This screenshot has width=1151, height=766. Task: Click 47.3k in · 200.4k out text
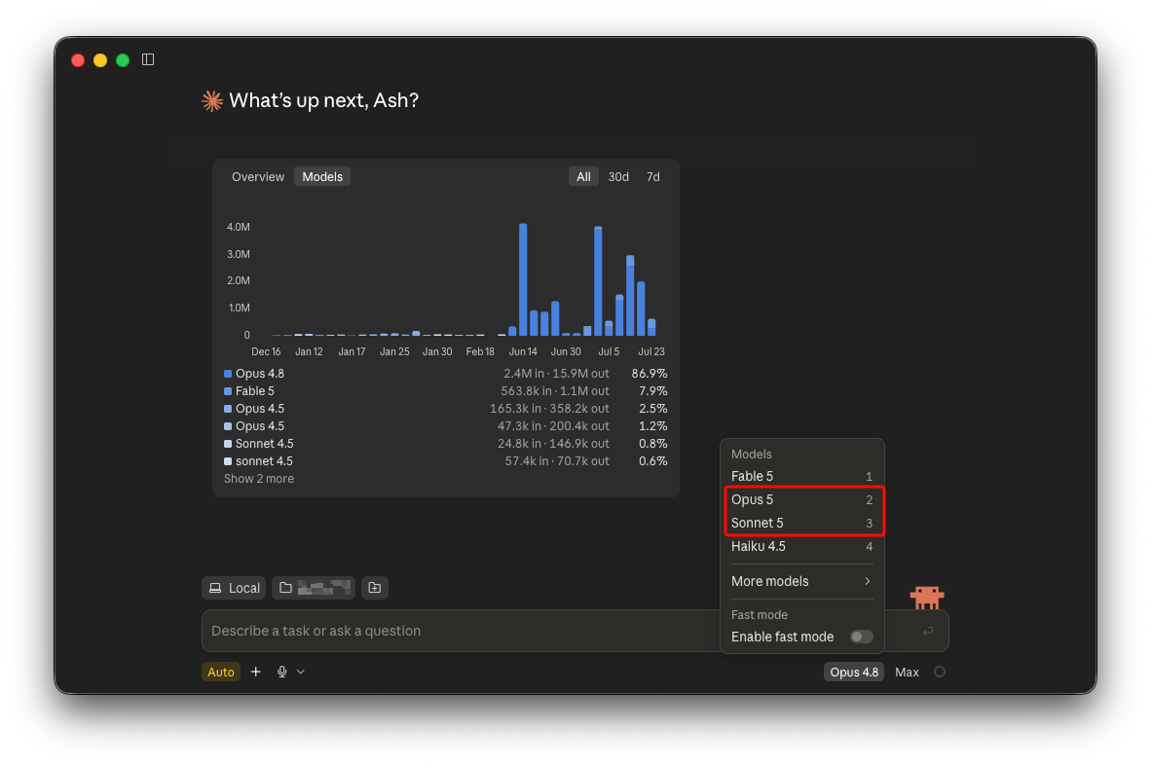point(553,426)
